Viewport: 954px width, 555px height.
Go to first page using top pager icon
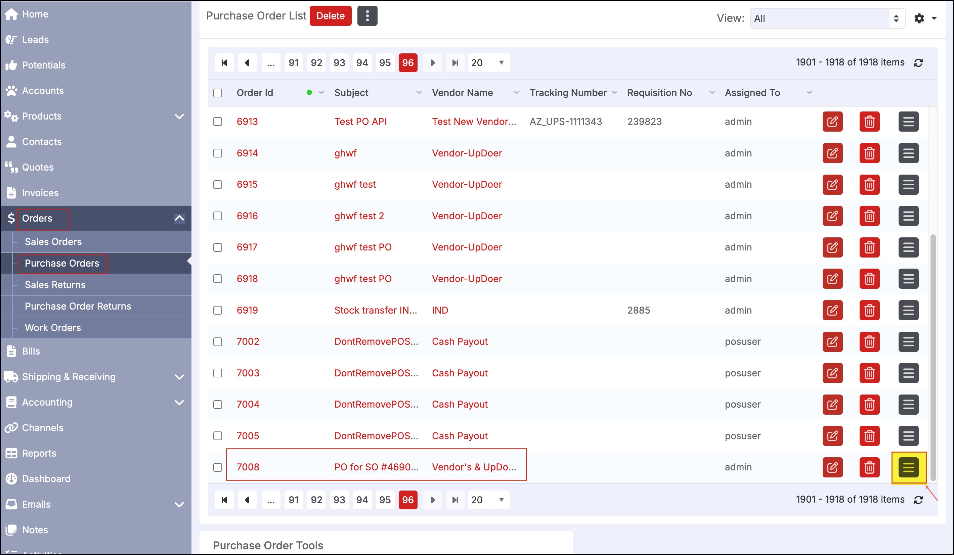[224, 63]
